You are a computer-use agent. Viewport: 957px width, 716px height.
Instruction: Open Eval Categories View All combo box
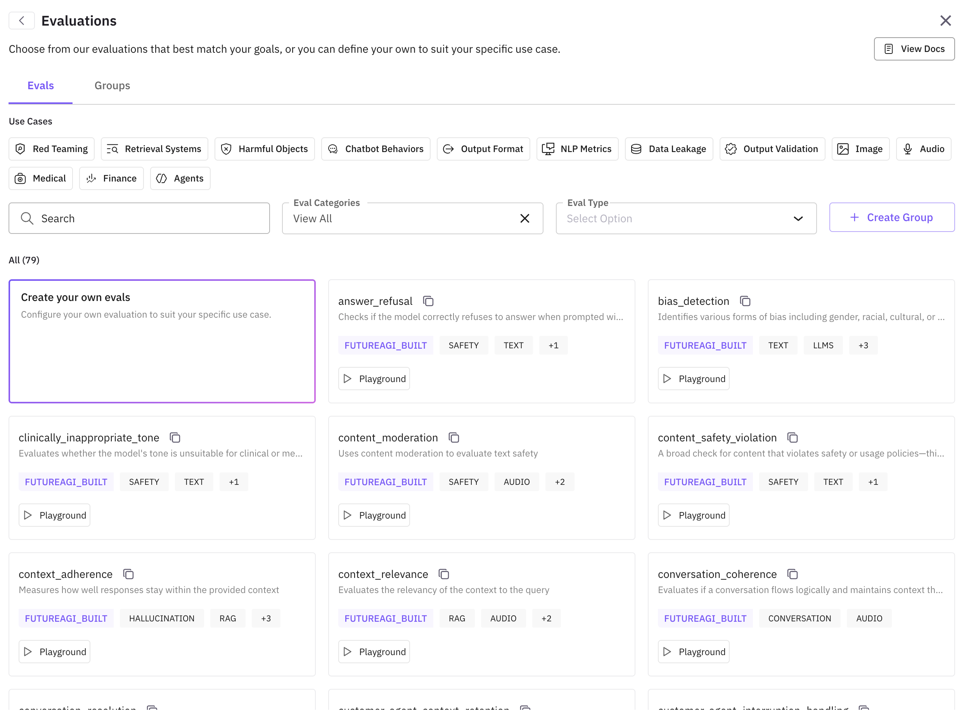click(x=398, y=218)
